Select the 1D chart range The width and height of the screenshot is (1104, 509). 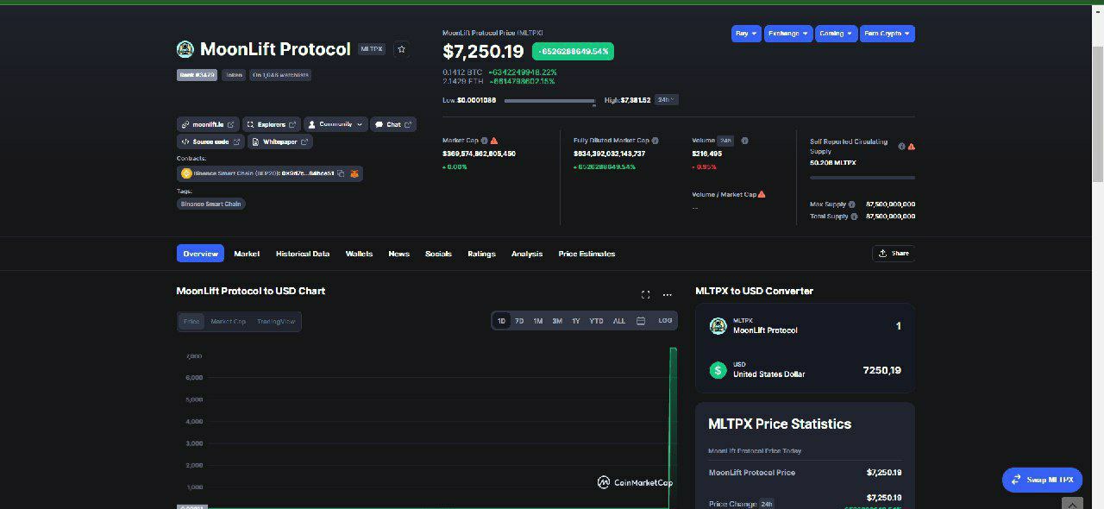point(501,321)
